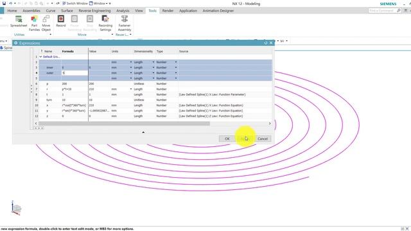This screenshot has height=231, width=411.
Task: Click the r*sin(t*360*turn) formula cell
Action: pos(74,110)
